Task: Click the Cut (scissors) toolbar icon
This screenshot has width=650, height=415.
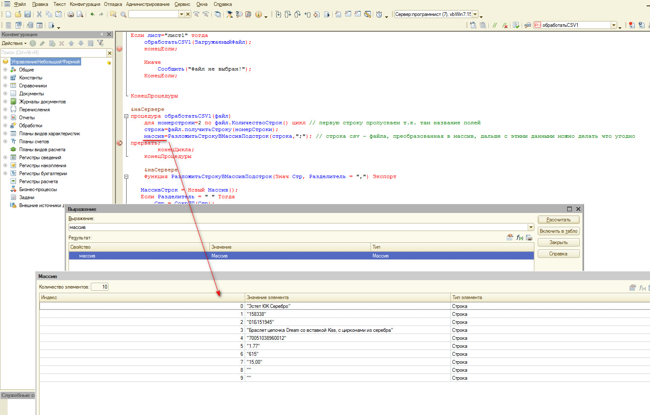Action: pos(39,14)
